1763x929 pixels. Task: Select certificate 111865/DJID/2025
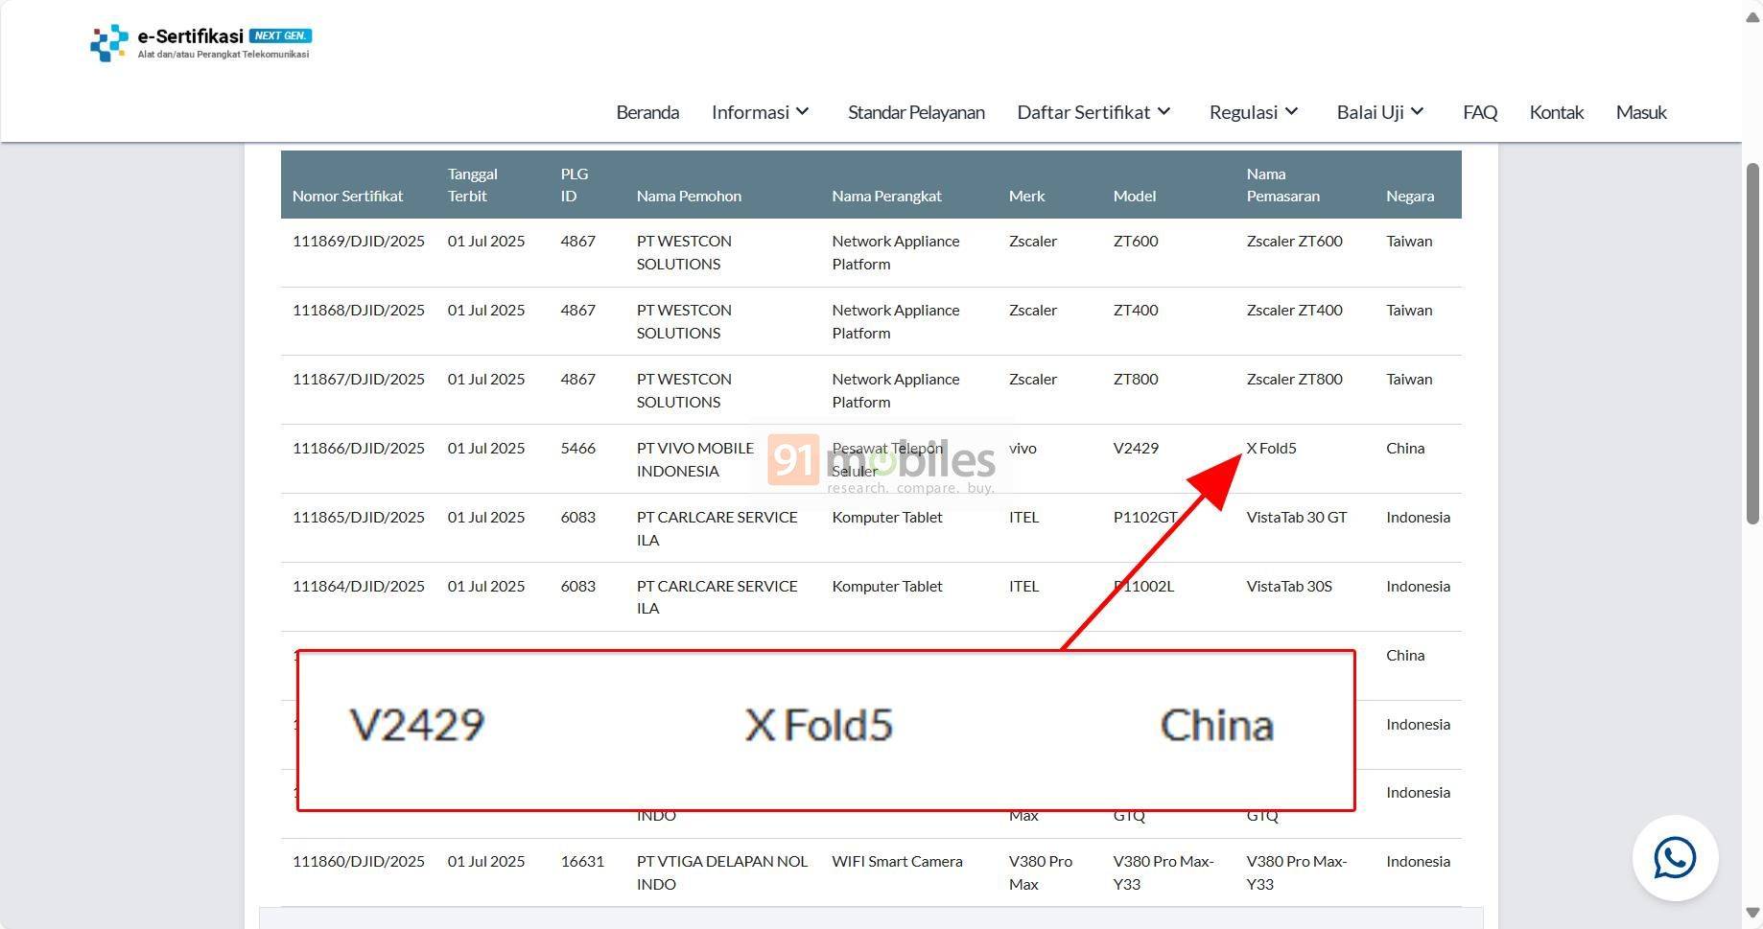[358, 517]
